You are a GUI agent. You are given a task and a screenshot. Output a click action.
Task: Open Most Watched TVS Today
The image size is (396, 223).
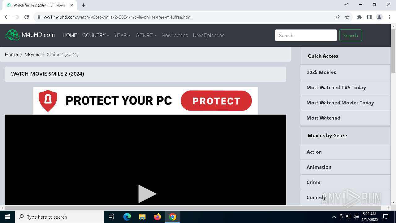click(x=345, y=87)
